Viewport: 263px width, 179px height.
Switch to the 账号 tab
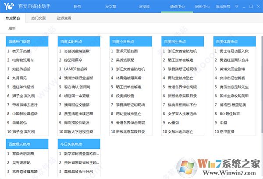(x=77, y=7)
